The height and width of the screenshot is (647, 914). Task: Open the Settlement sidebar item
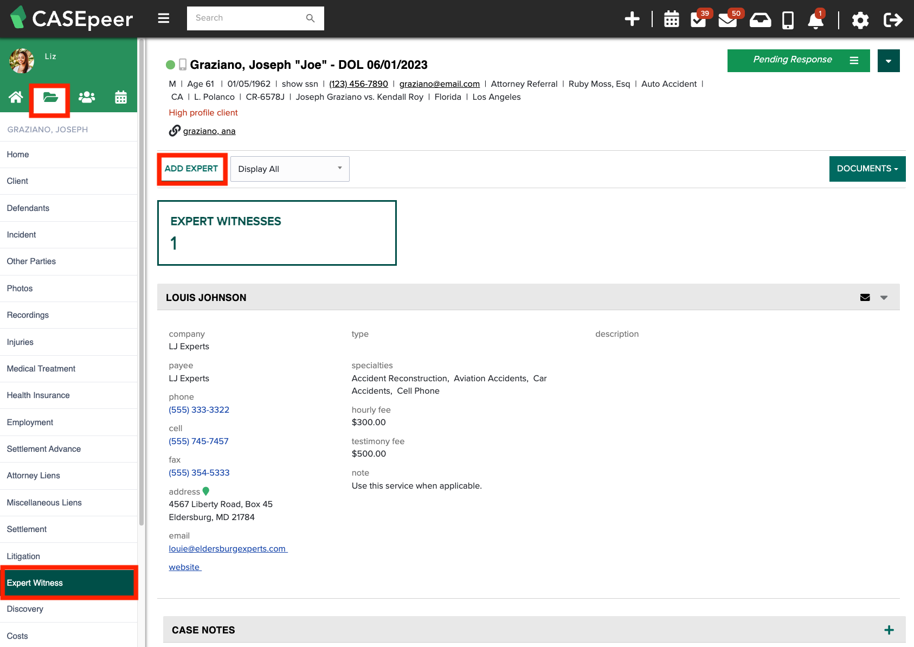point(68,529)
